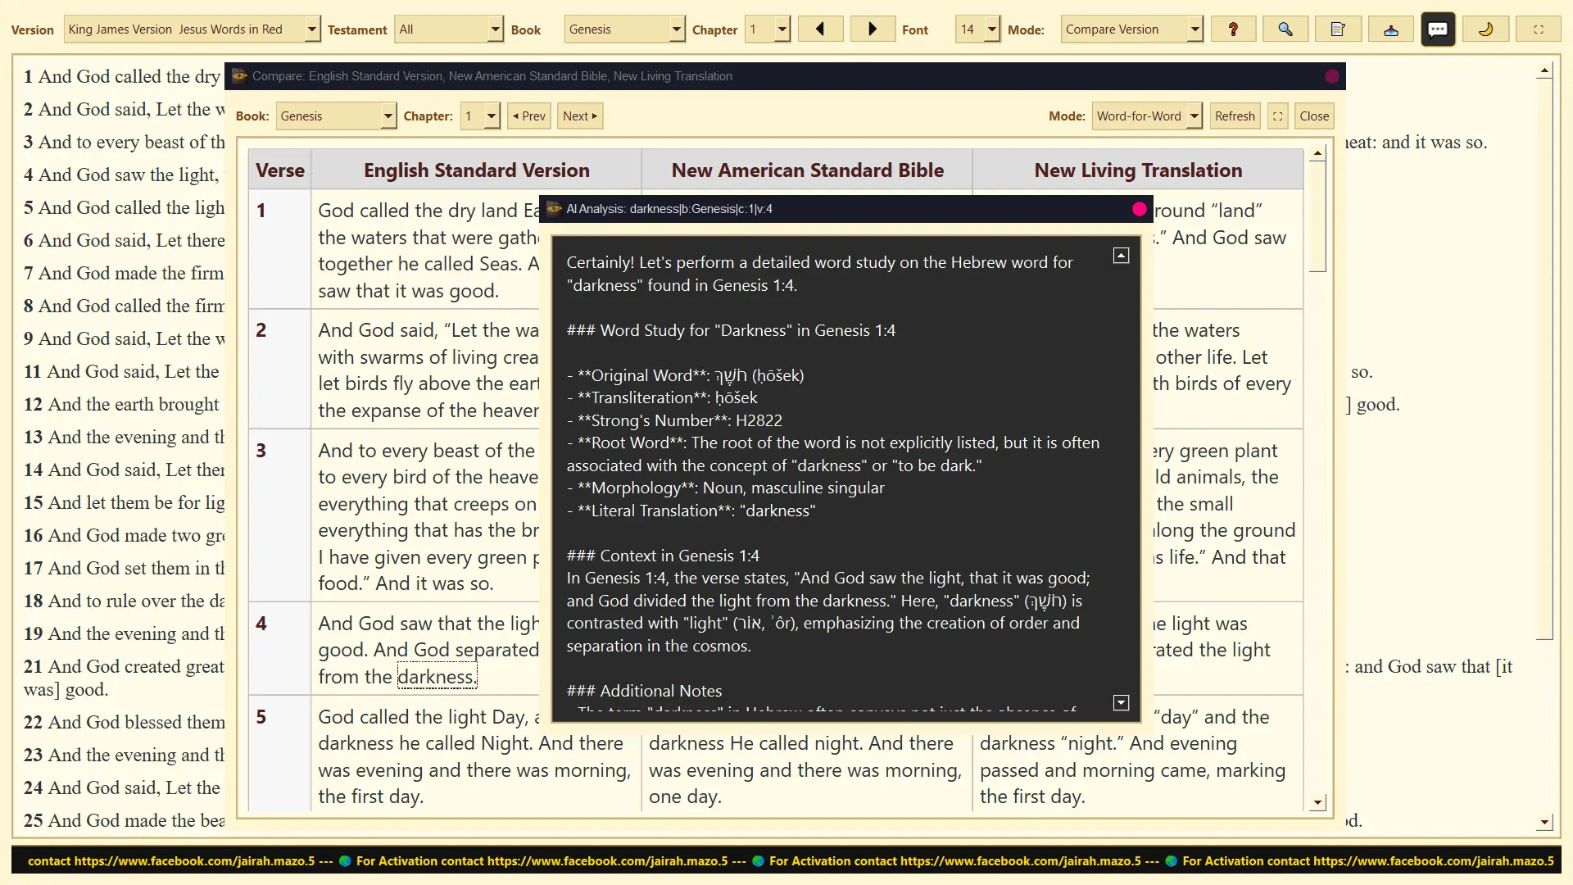Click New Living Translation column header
Viewport: 1573px width, 885px height.
tap(1138, 170)
